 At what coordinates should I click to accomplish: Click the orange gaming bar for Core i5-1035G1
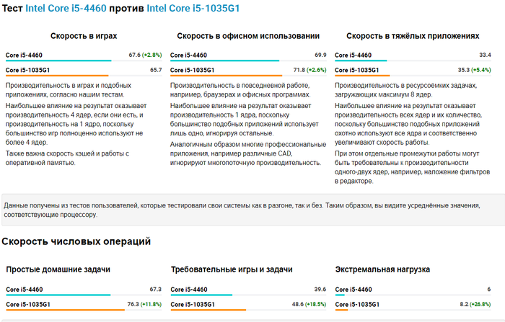pyautogui.click(x=57, y=76)
